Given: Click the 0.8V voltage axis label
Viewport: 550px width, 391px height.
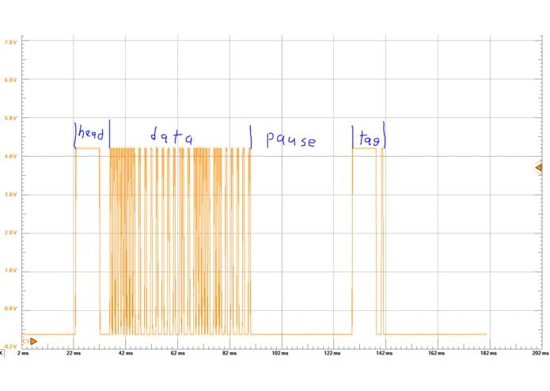Looking at the screenshot, I should click(10, 309).
